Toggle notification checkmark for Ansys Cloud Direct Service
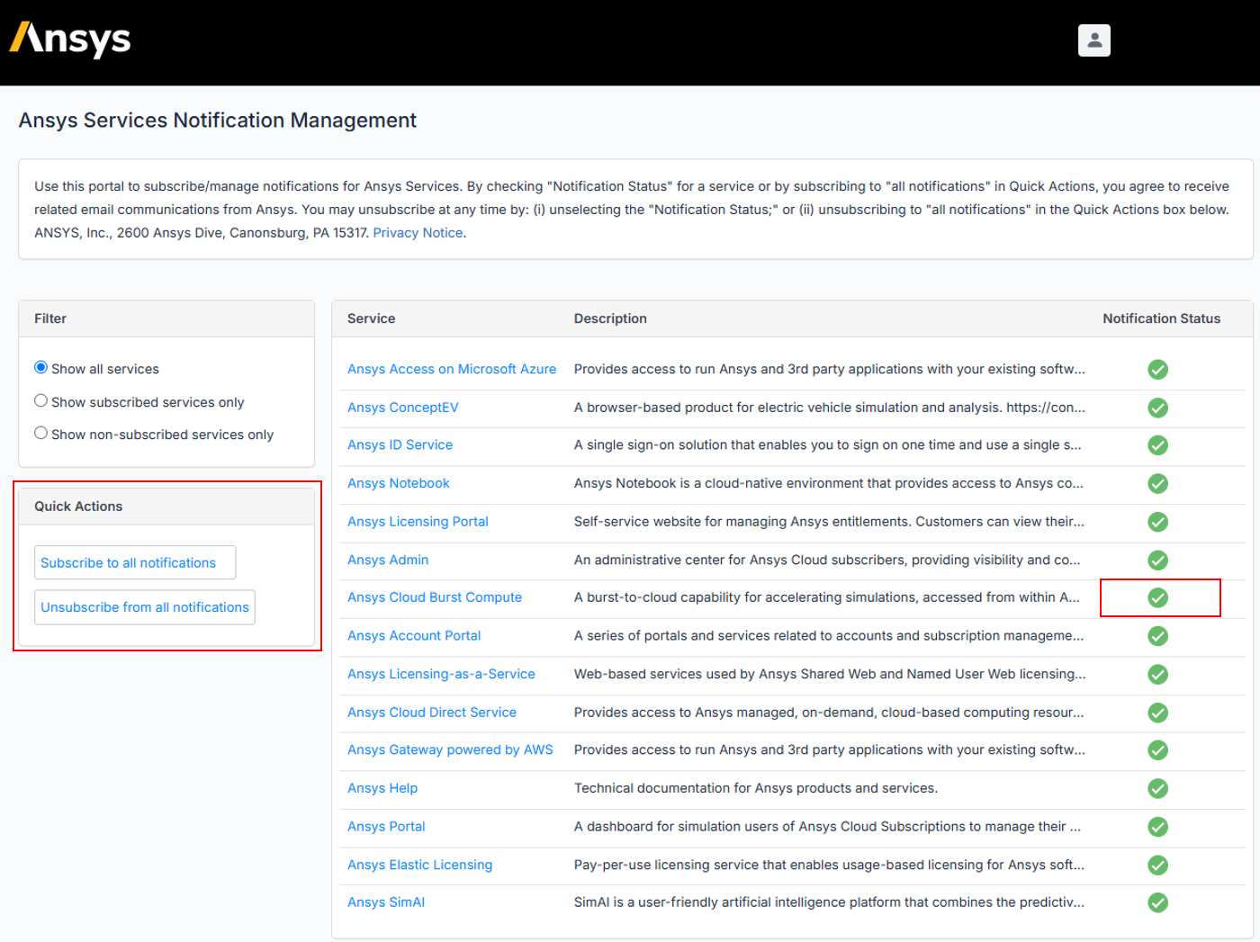The image size is (1260, 942). click(x=1157, y=713)
